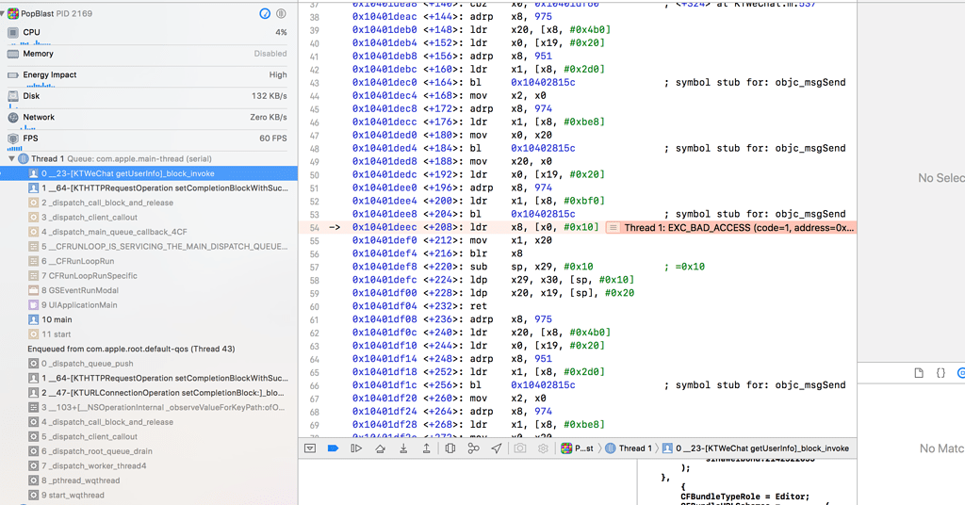Collapse Thread 1 disclosure triangle
The height and width of the screenshot is (505, 965).
tap(11, 158)
